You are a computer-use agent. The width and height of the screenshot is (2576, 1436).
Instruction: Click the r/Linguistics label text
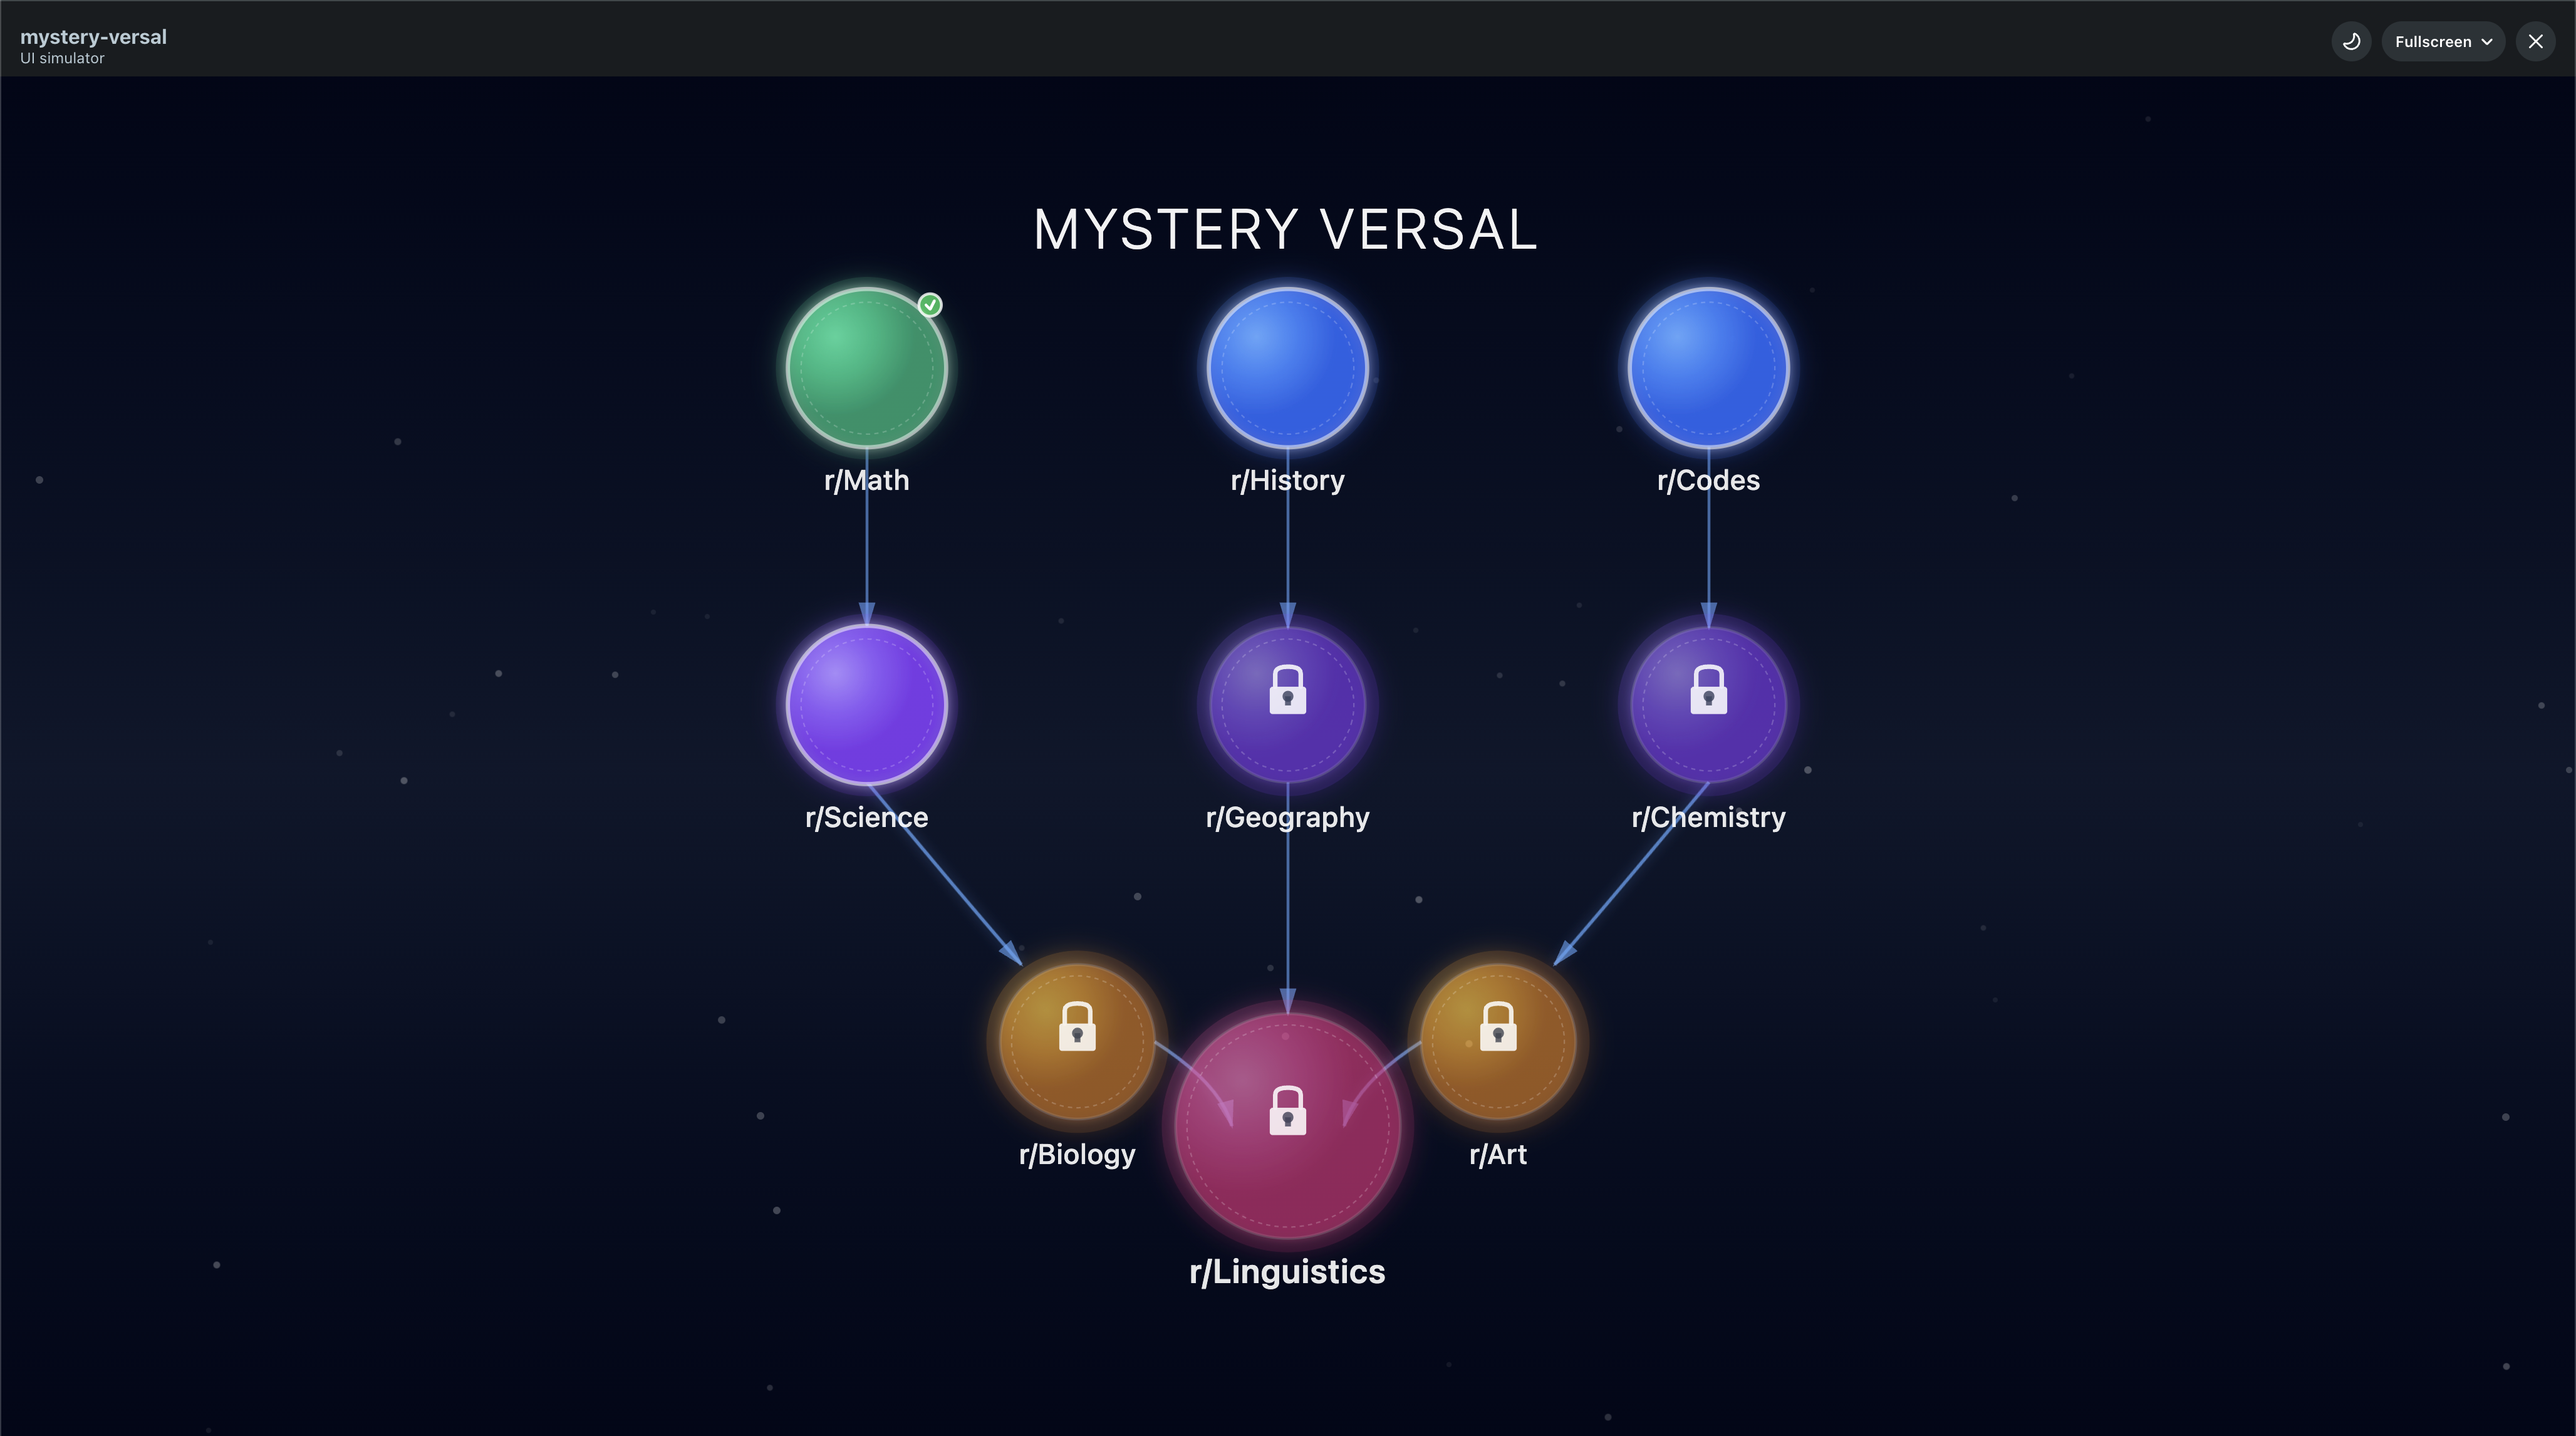tap(1287, 1272)
